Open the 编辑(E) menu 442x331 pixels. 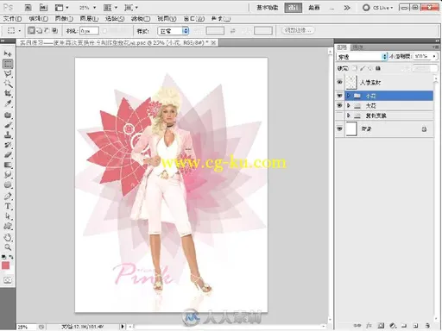coord(38,19)
